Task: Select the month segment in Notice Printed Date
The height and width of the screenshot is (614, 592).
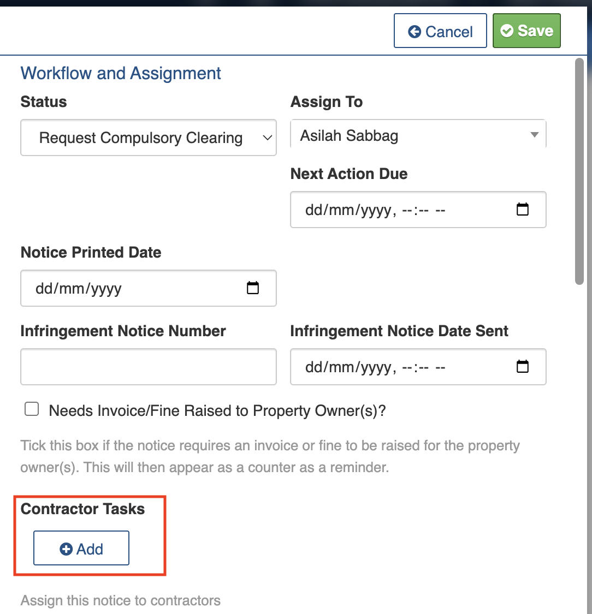Action: coord(70,289)
